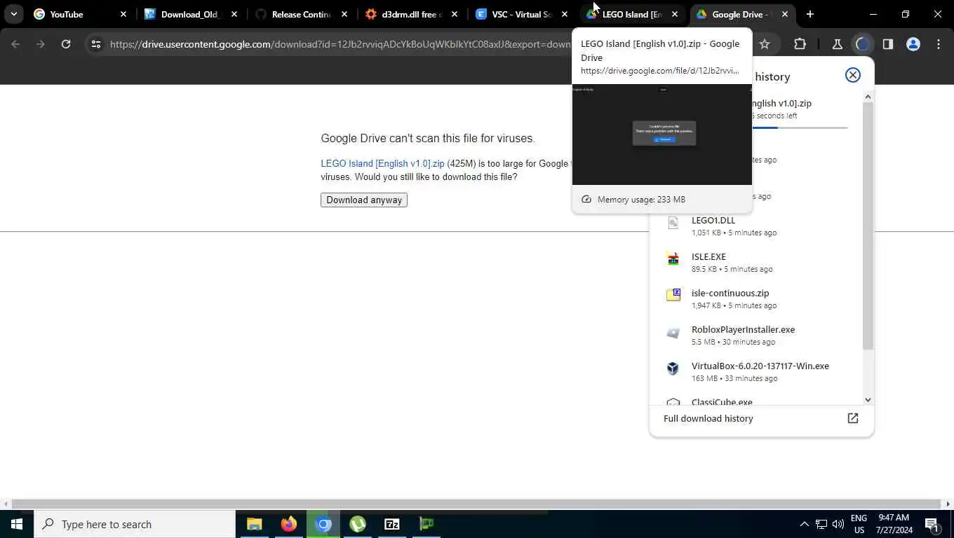Open the Extensions puzzle icon

click(800, 44)
